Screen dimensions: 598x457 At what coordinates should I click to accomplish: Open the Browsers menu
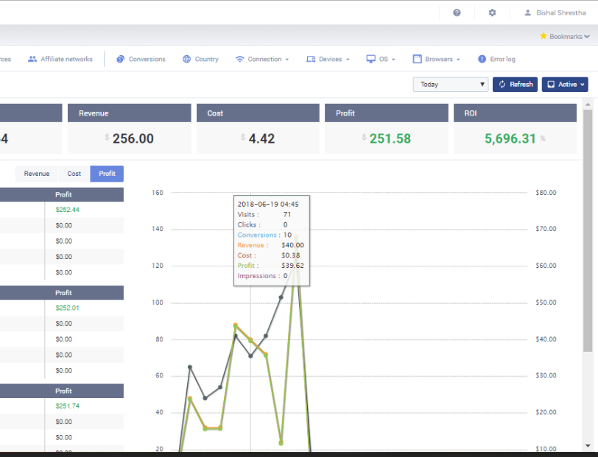[437, 59]
